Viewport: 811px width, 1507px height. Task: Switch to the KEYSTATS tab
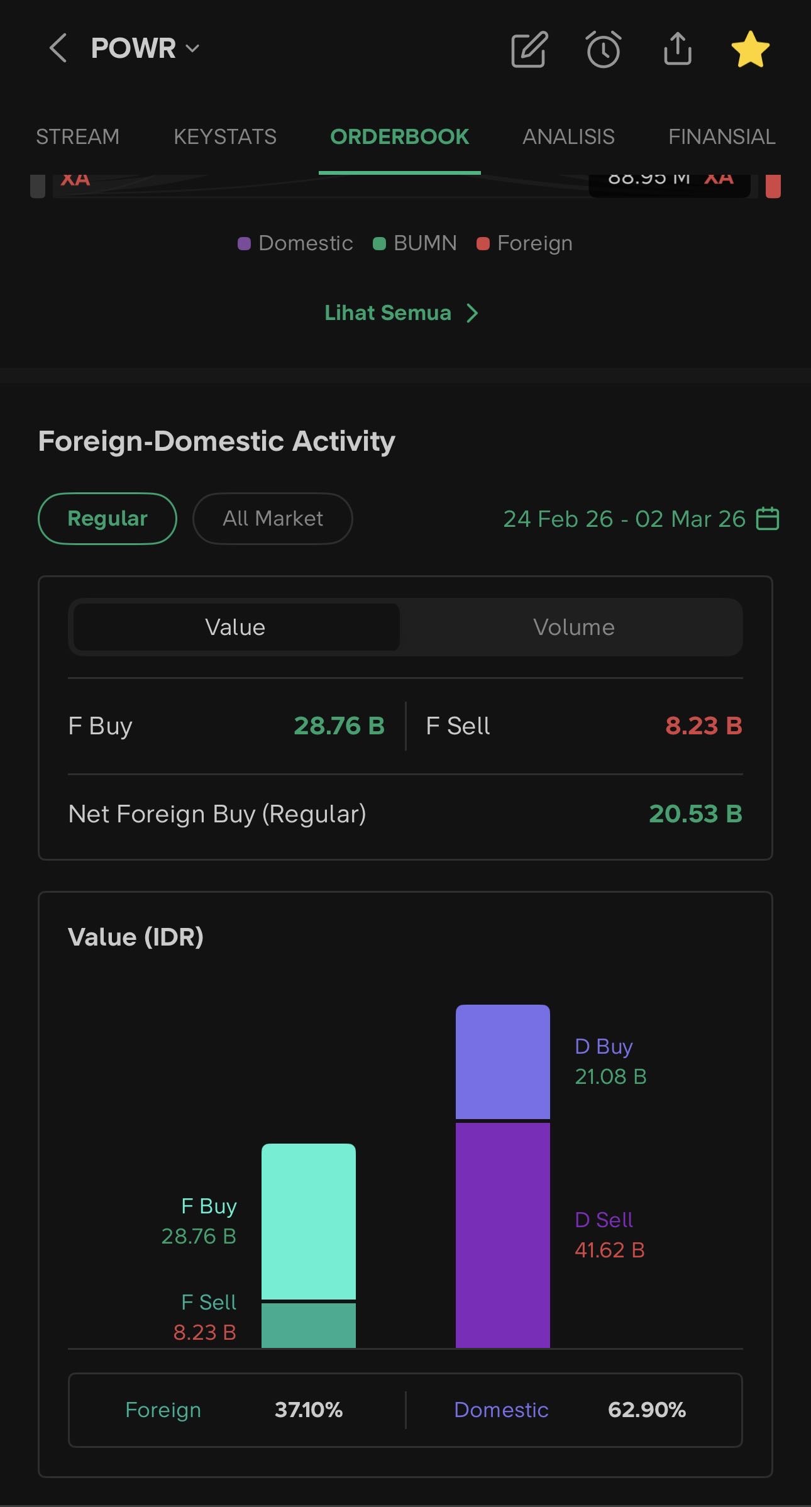(x=225, y=136)
